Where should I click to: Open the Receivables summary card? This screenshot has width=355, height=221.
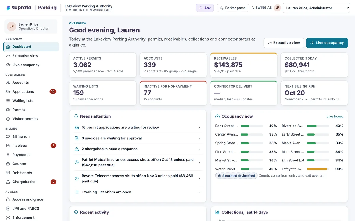click(244, 65)
